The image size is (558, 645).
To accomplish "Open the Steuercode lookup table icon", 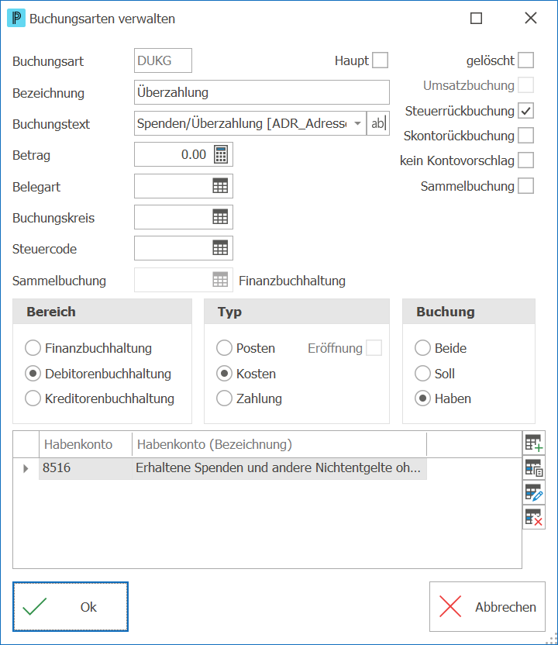I will click(x=220, y=248).
